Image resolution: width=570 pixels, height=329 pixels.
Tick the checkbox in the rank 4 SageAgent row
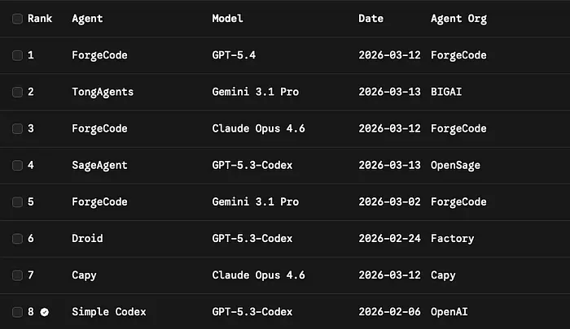pyautogui.click(x=17, y=166)
